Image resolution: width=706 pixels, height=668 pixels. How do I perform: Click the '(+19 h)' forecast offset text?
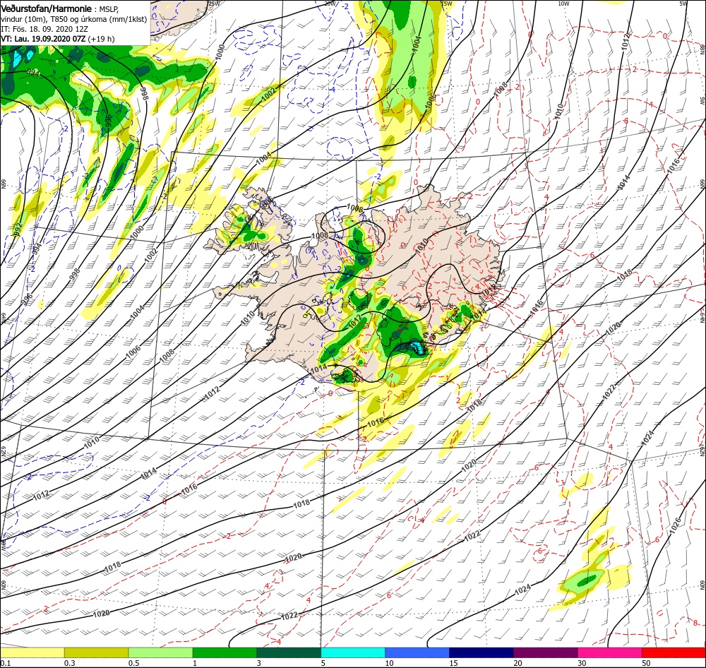pyautogui.click(x=101, y=39)
